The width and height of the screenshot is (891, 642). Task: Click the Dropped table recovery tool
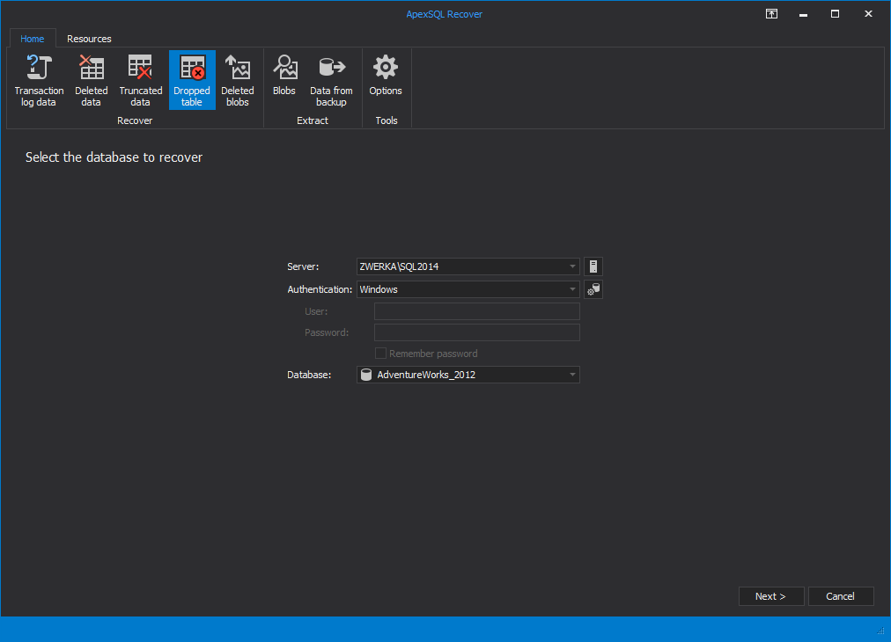(192, 79)
